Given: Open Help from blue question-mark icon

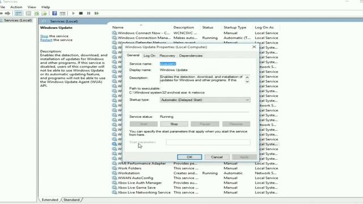Looking at the screenshot, I should pyautogui.click(x=54, y=14).
